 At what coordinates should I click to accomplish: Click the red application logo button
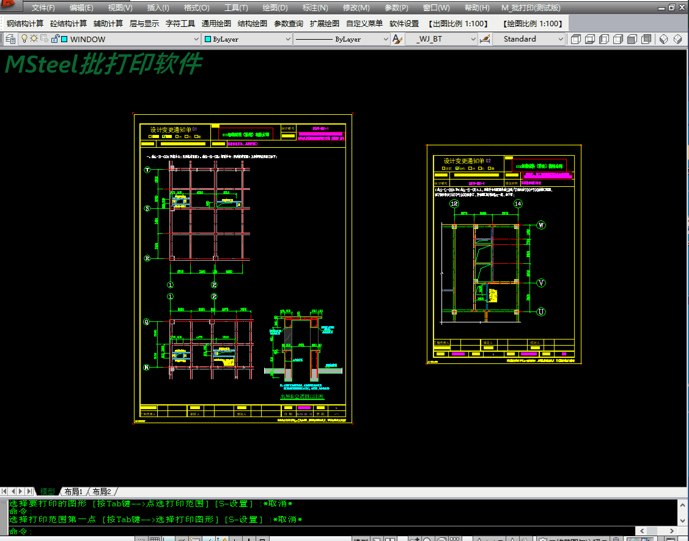coord(10,4)
